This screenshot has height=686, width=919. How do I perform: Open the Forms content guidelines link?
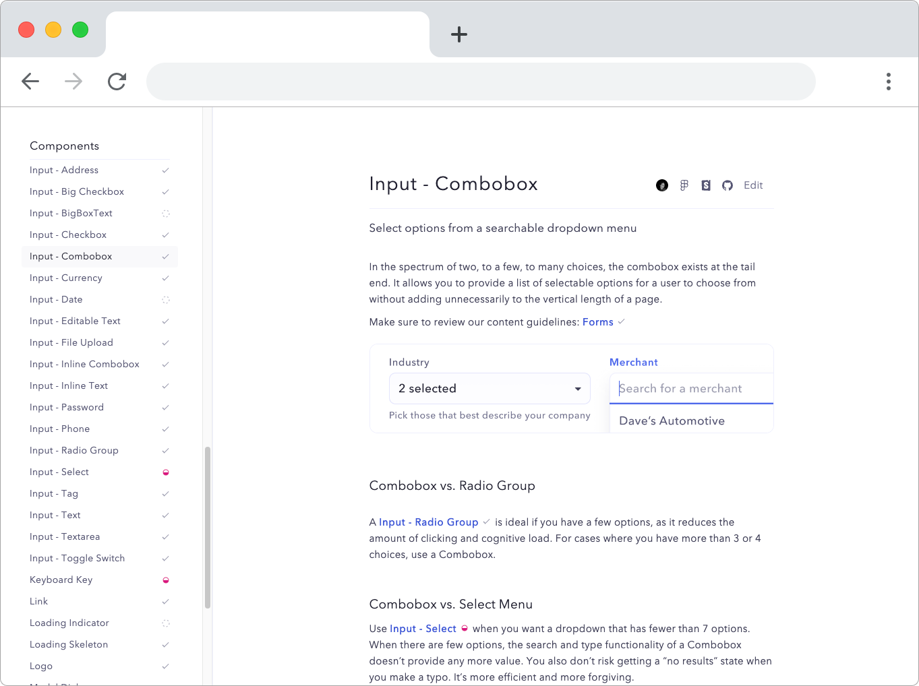pos(597,321)
